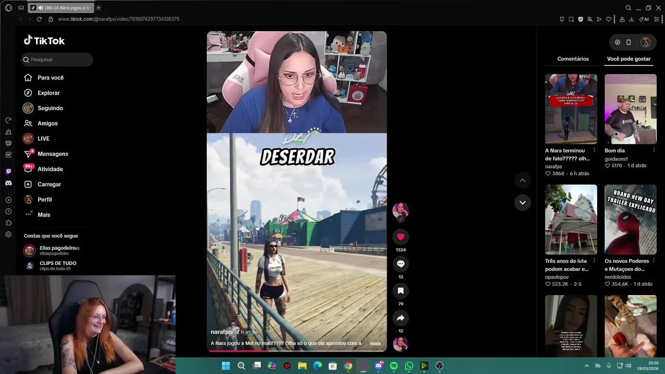Like the video with the heart icon

(x=401, y=237)
